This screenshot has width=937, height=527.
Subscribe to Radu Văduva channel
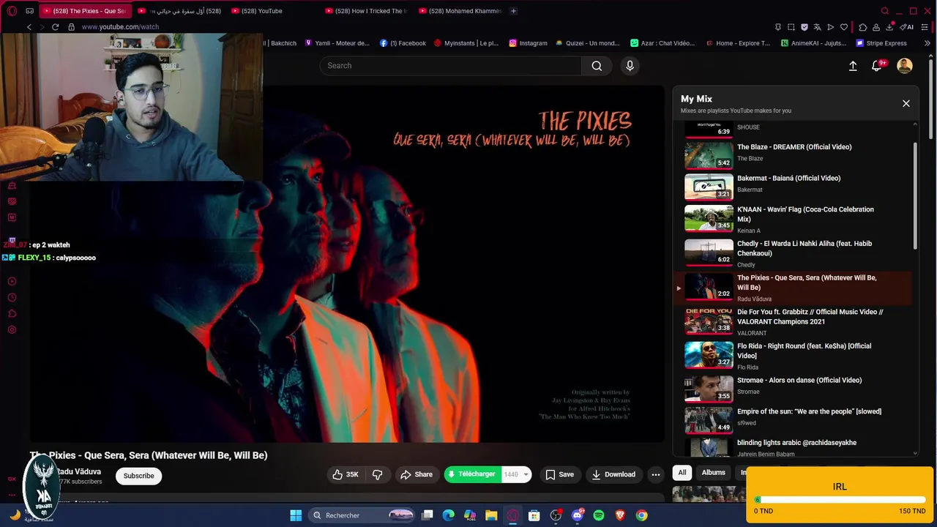138,476
